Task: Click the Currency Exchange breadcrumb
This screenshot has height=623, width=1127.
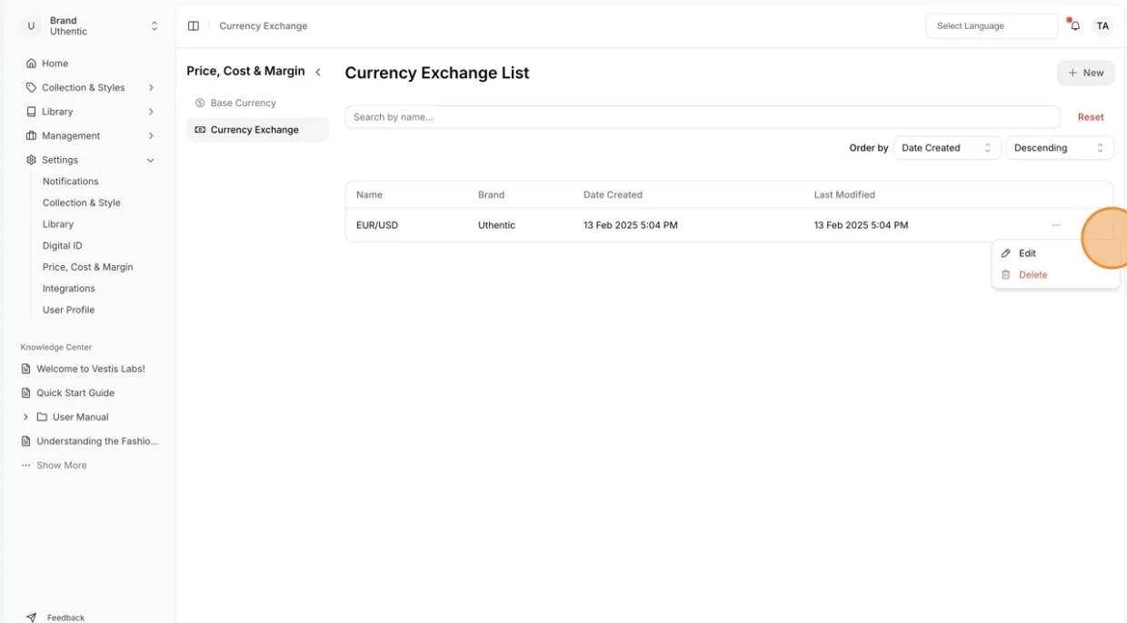Action: pyautogui.click(x=264, y=26)
